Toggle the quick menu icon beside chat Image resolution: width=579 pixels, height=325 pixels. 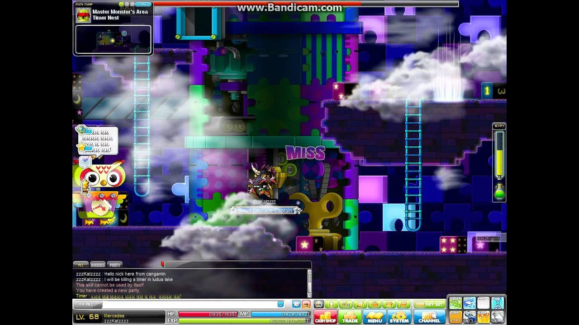pyautogui.click(x=318, y=305)
